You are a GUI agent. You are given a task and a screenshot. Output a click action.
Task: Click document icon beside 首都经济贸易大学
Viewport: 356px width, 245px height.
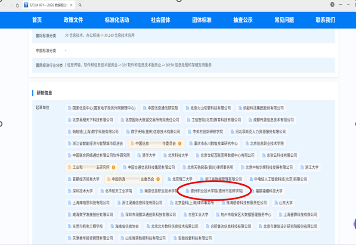point(69,179)
